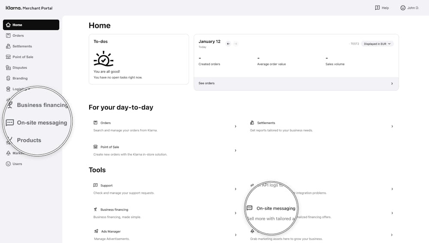Screen dimensions: 429x243
Task: Click the 'Support' card title
Action: (x=106, y=186)
